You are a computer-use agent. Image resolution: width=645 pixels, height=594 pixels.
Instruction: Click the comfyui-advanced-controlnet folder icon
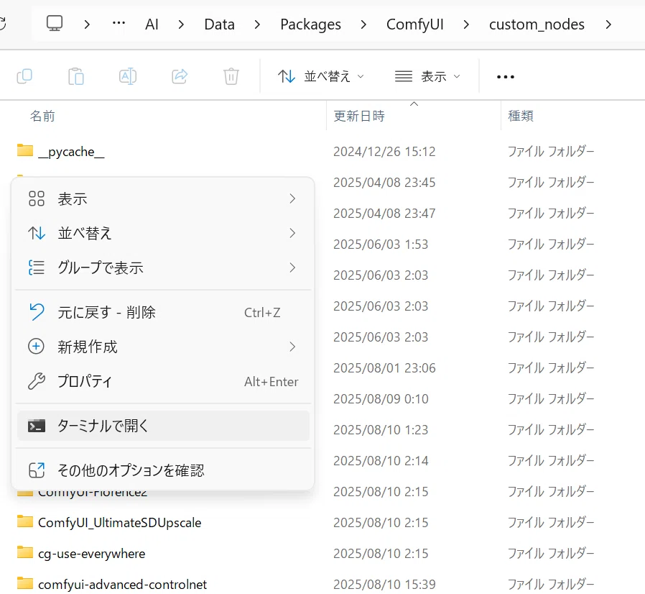click(25, 583)
